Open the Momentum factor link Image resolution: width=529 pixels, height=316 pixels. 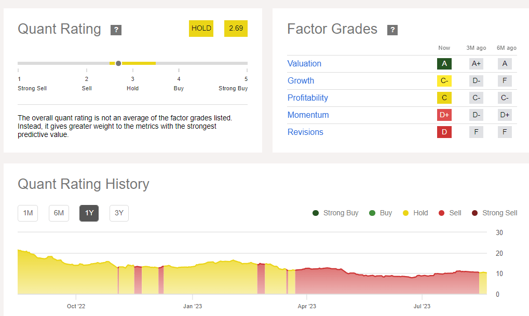(308, 115)
